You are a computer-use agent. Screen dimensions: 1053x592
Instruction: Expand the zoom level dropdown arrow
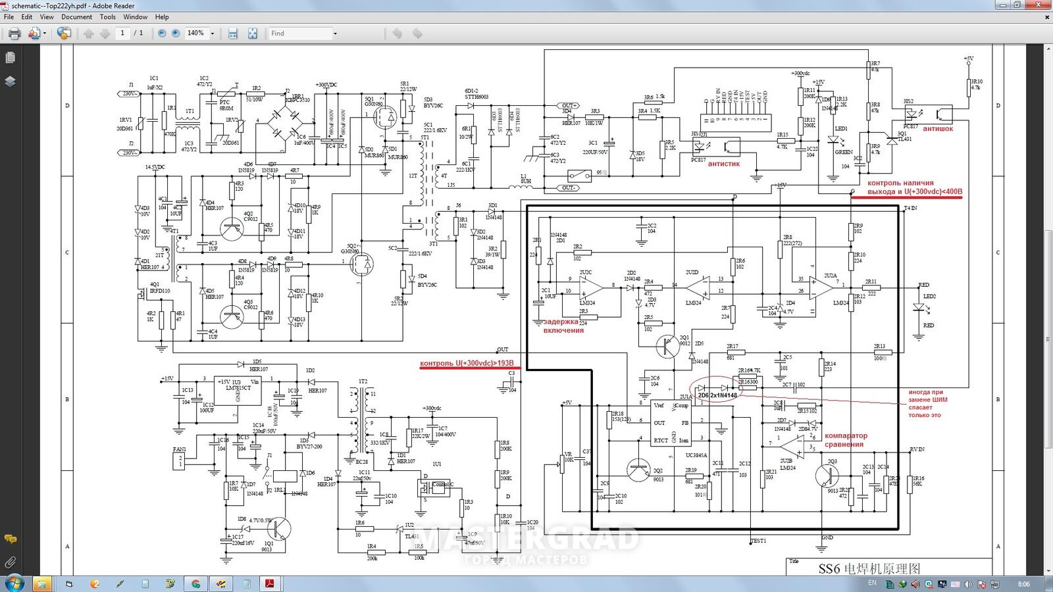213,34
